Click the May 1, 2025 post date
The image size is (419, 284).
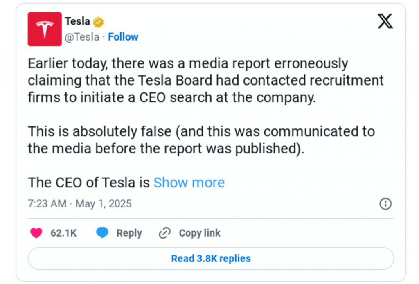[x=104, y=204]
